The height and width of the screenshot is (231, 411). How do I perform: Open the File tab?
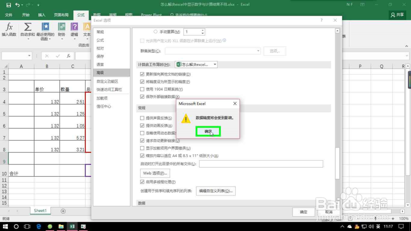[9, 15]
